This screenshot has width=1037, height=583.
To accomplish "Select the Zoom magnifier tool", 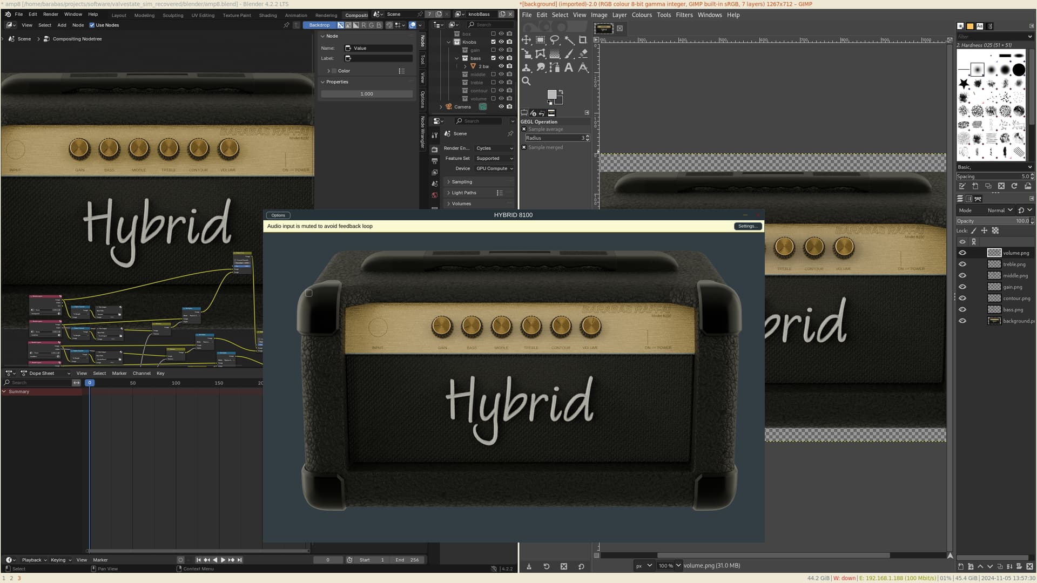I will (526, 82).
